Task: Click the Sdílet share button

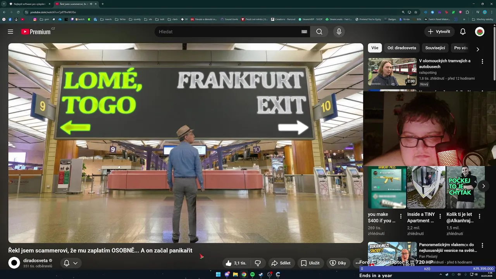Action: 281,263
